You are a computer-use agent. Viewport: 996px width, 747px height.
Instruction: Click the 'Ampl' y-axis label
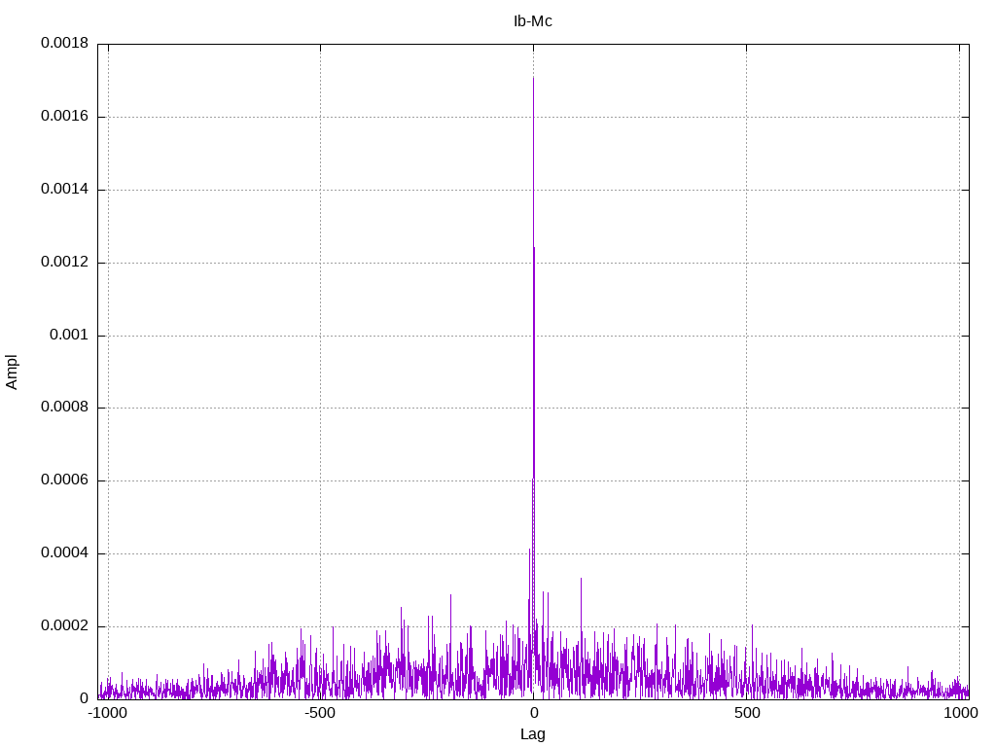tap(12, 373)
